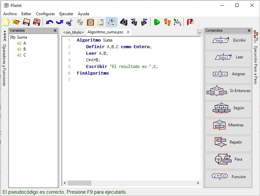This screenshot has width=260, height=196.
Task: Save the file with the floppy disk icon
Action: (x=26, y=22)
